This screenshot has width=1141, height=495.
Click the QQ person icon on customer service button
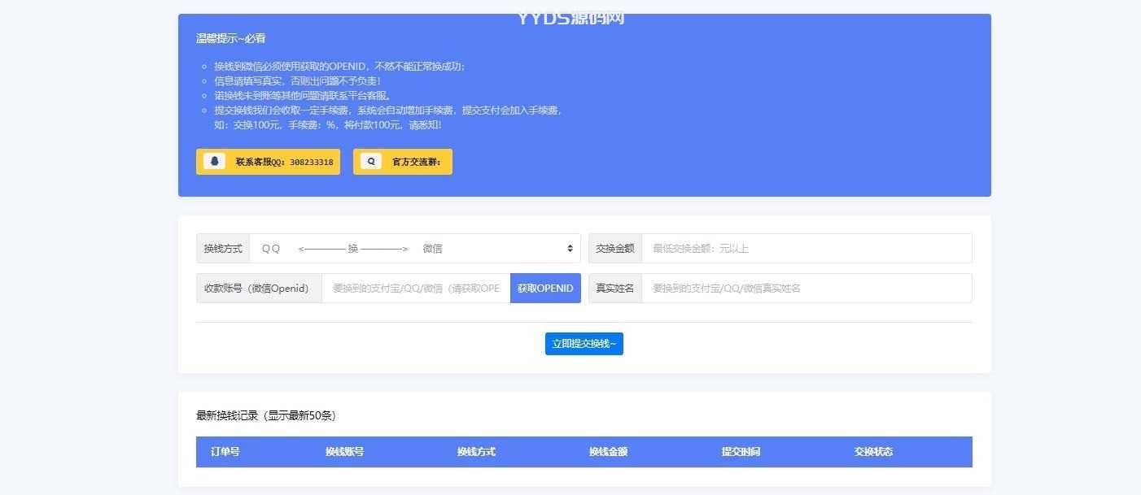point(213,161)
